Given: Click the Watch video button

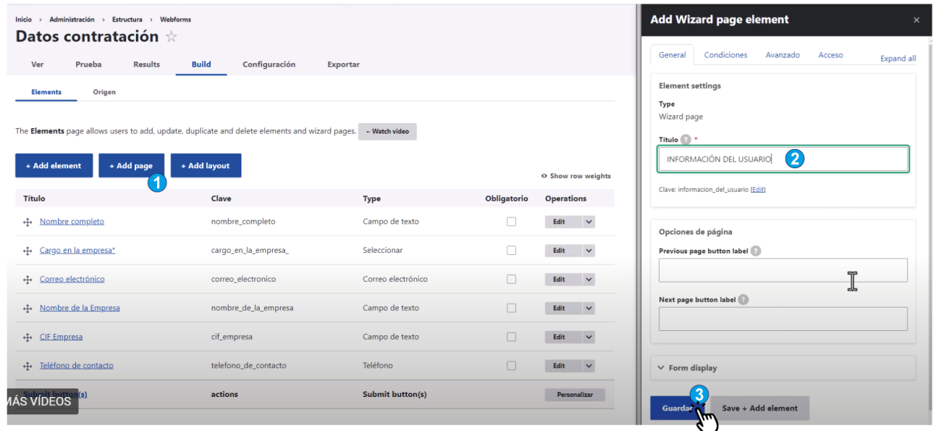Looking at the screenshot, I should [x=387, y=132].
